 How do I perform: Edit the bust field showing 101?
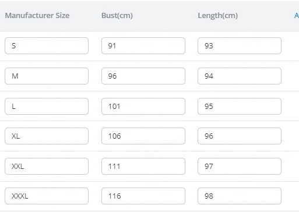(x=143, y=107)
